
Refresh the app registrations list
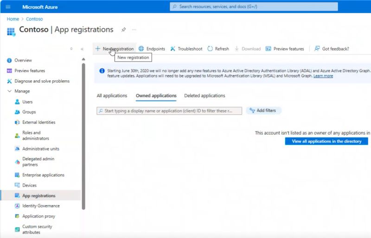tap(218, 49)
